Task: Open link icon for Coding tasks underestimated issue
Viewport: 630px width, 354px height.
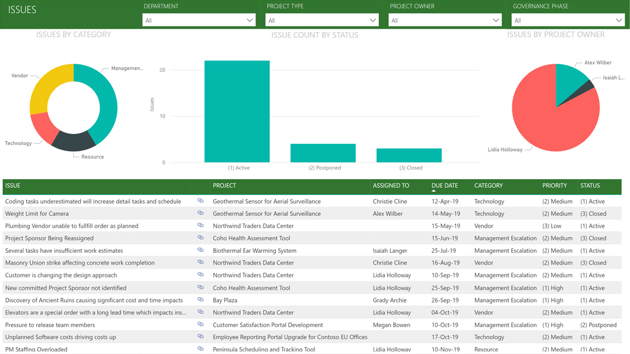Action: click(x=200, y=201)
